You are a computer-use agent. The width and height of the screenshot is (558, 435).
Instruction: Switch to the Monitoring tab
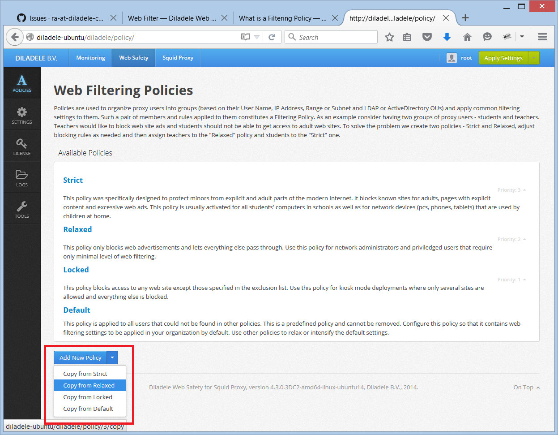point(90,58)
